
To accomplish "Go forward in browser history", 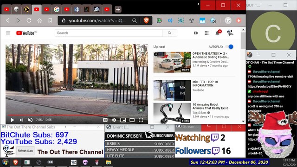I will click(x=18, y=20).
